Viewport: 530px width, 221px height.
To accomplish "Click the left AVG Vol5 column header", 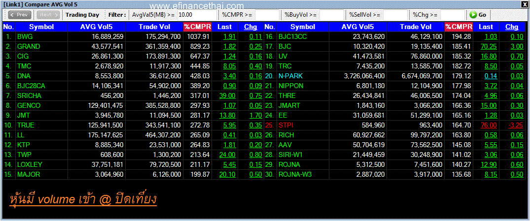I will [97, 27].
